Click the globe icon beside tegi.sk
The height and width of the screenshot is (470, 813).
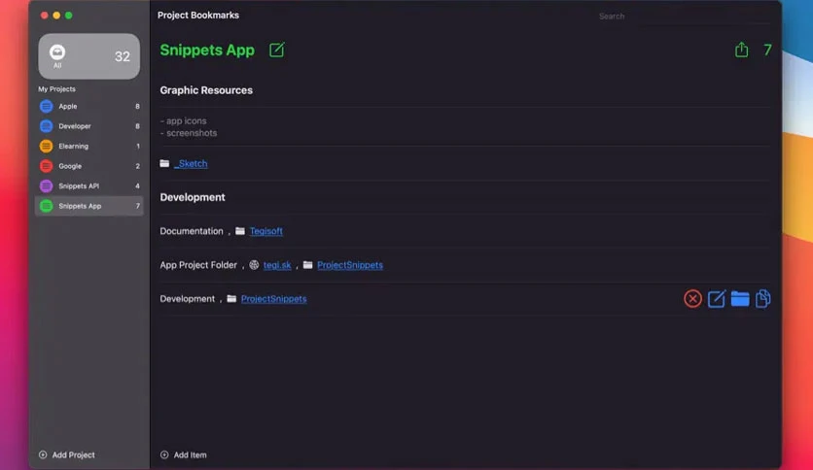pyautogui.click(x=254, y=265)
